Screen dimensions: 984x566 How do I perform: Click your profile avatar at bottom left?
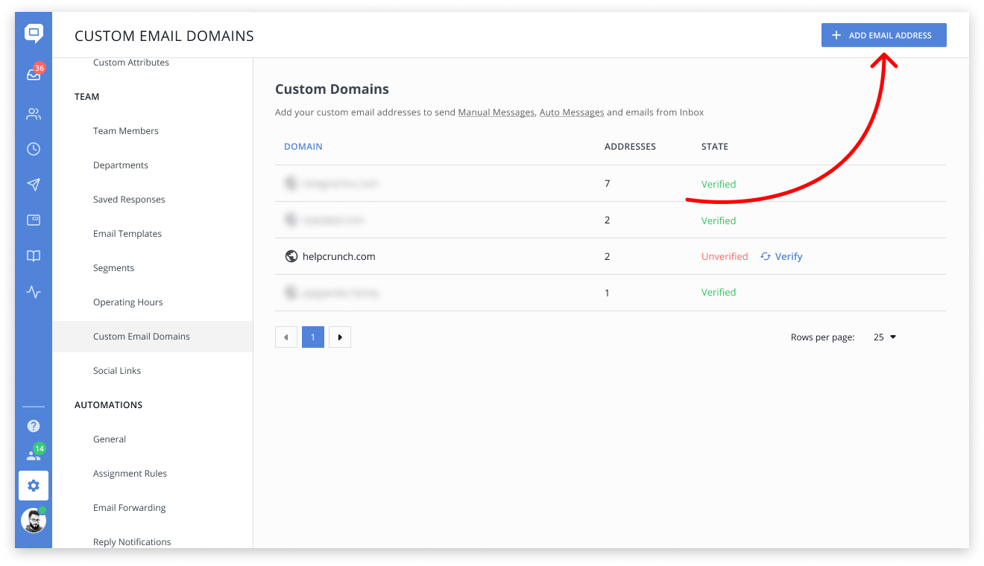coord(34,521)
